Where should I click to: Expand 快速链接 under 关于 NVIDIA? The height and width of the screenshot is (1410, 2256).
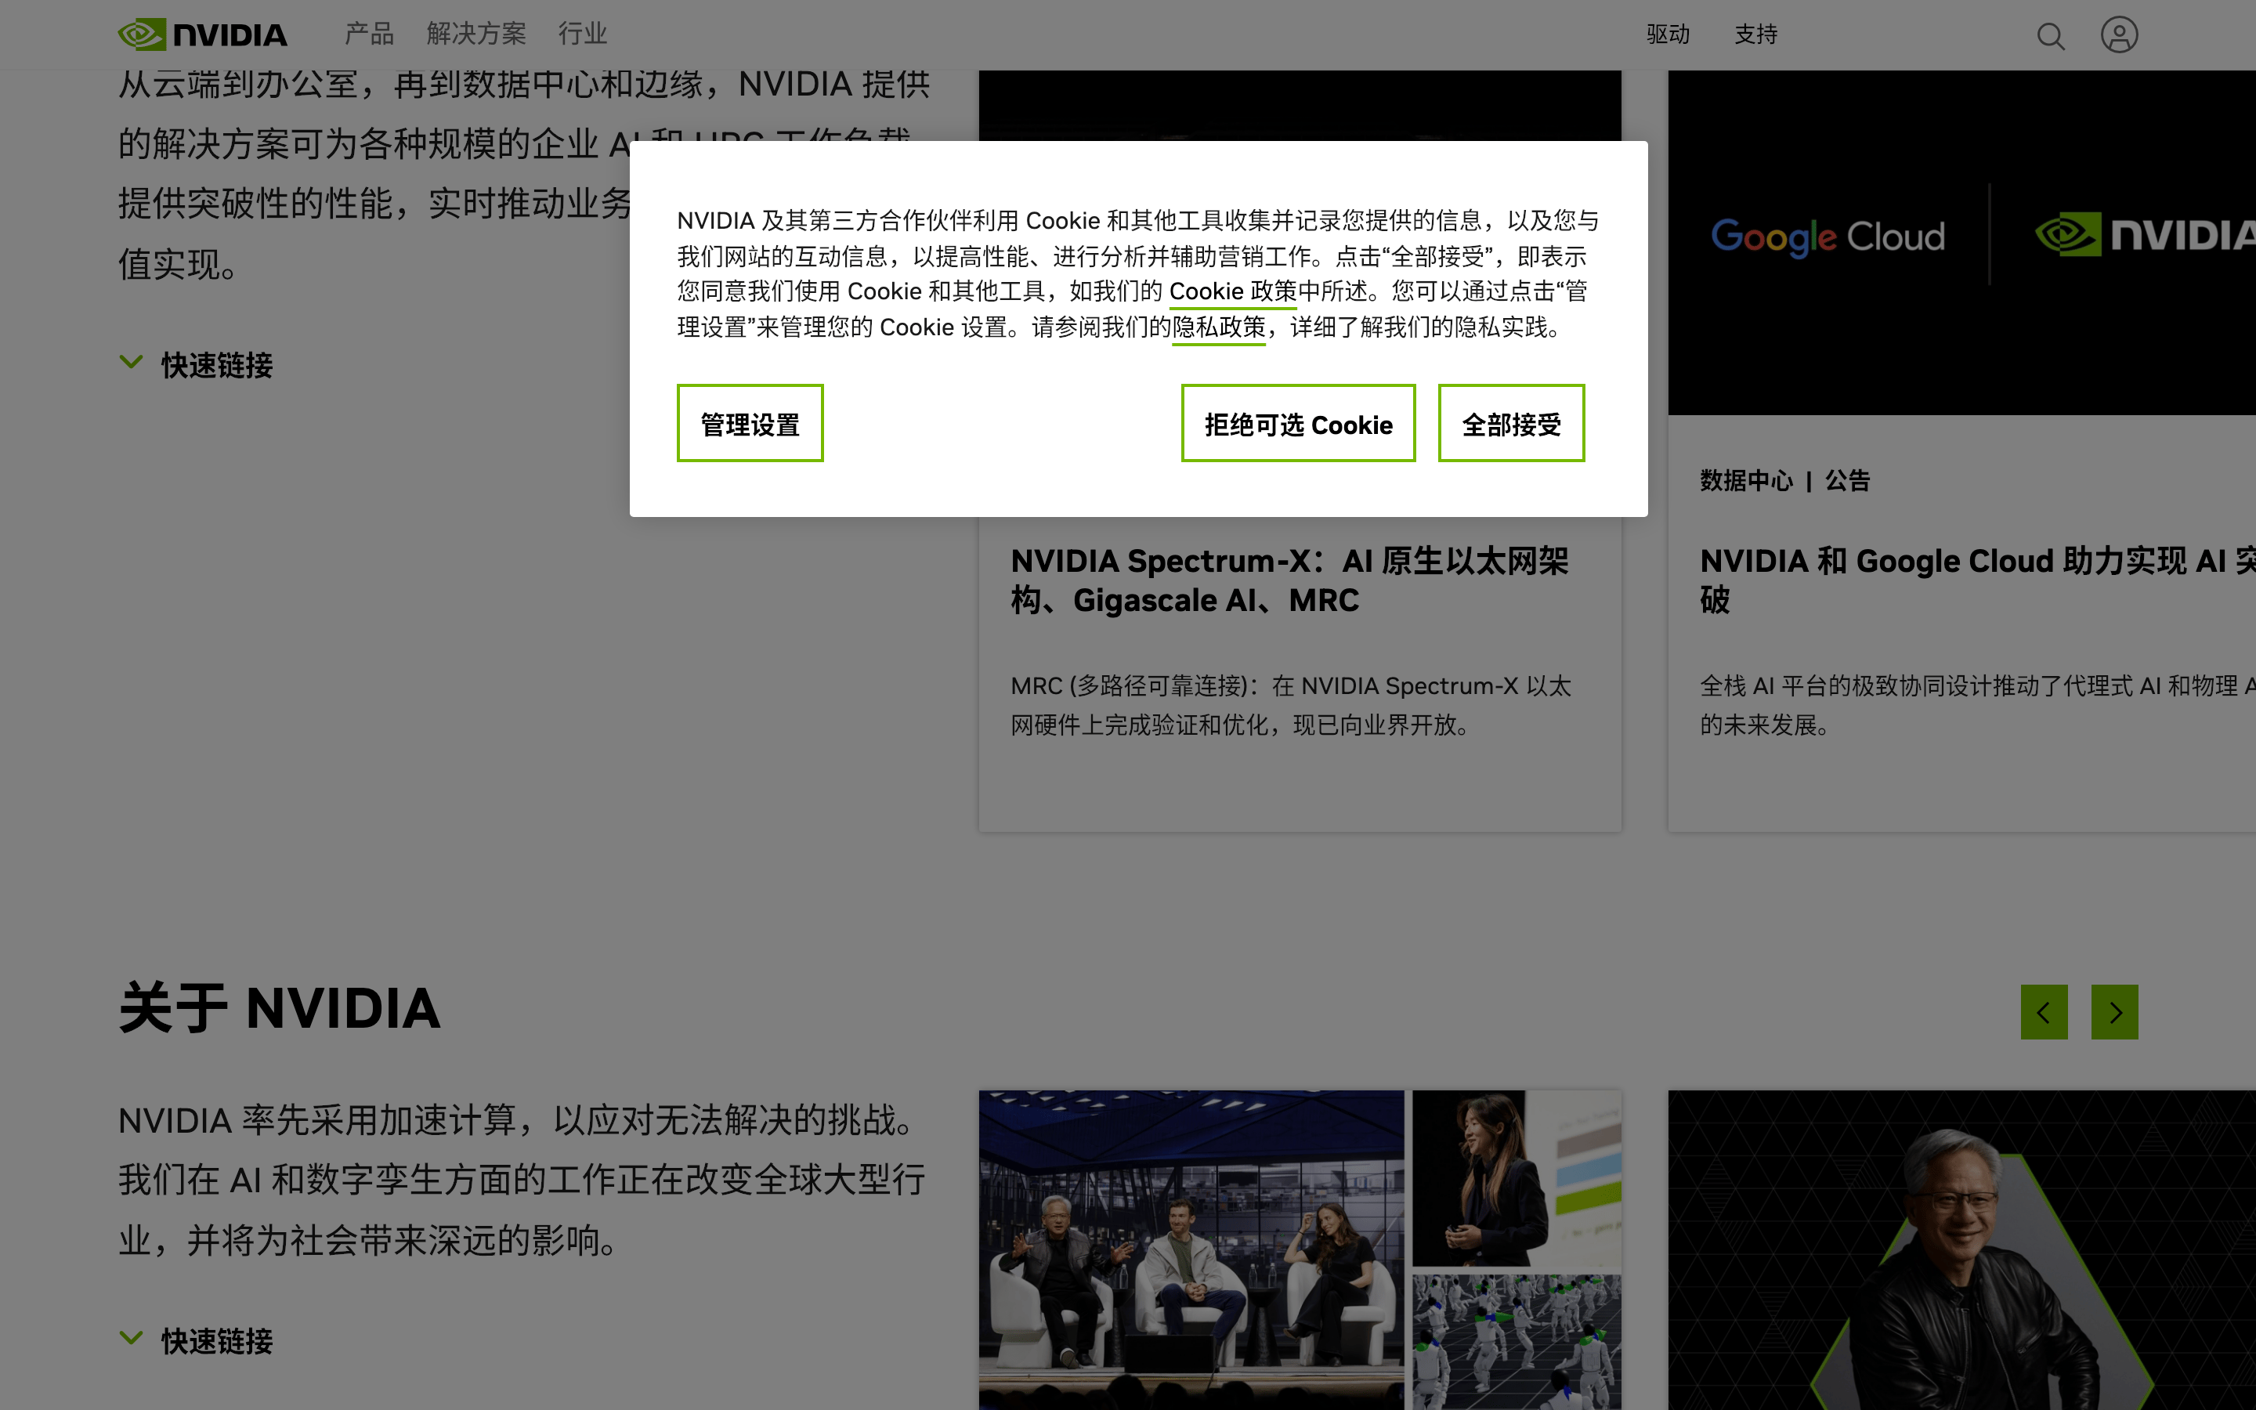(197, 1341)
